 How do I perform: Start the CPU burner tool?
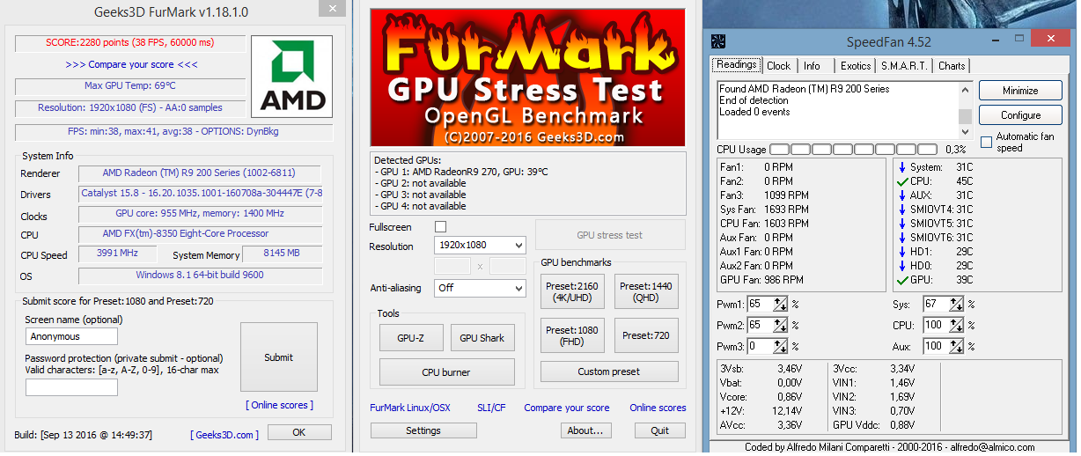(446, 372)
